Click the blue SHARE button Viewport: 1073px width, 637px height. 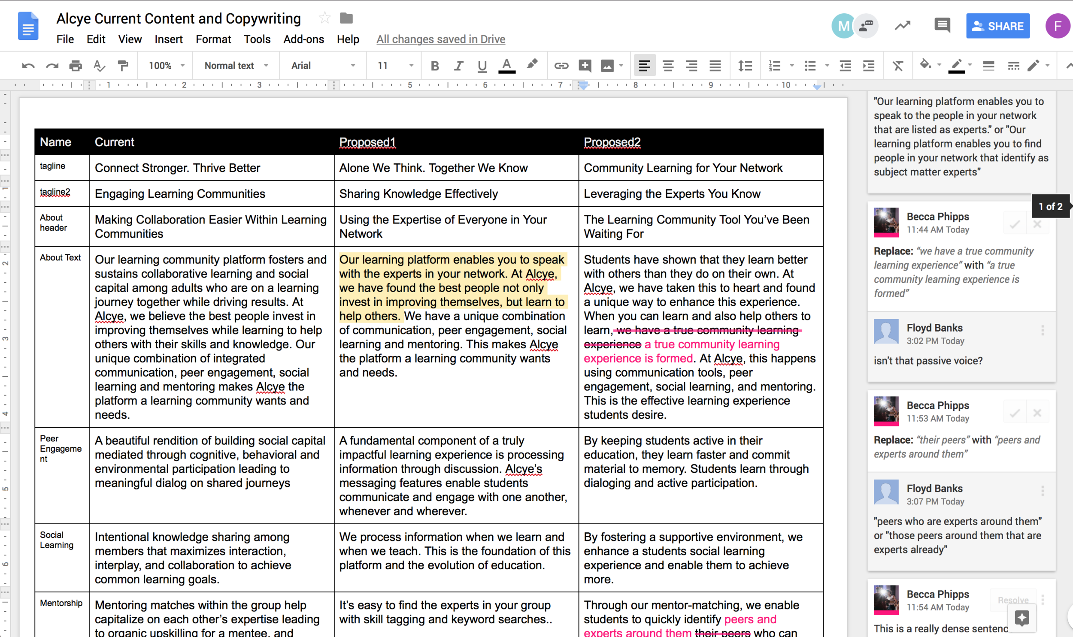point(997,26)
